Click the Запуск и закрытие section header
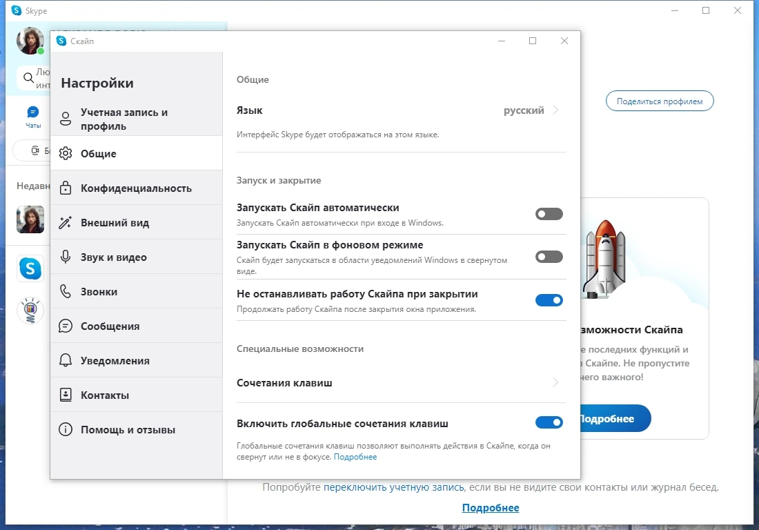The width and height of the screenshot is (759, 530). (x=279, y=181)
